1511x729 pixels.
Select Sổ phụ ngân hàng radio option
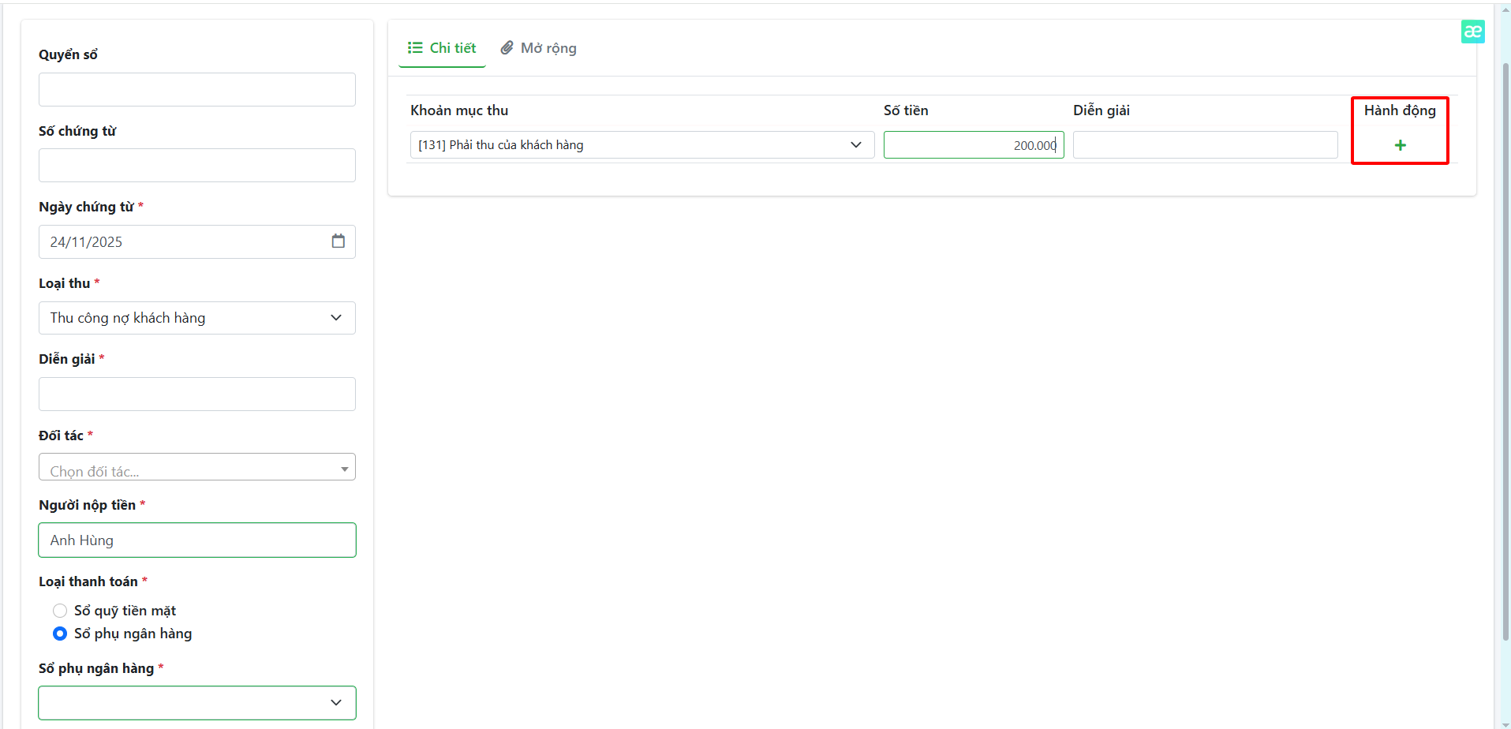click(x=60, y=634)
